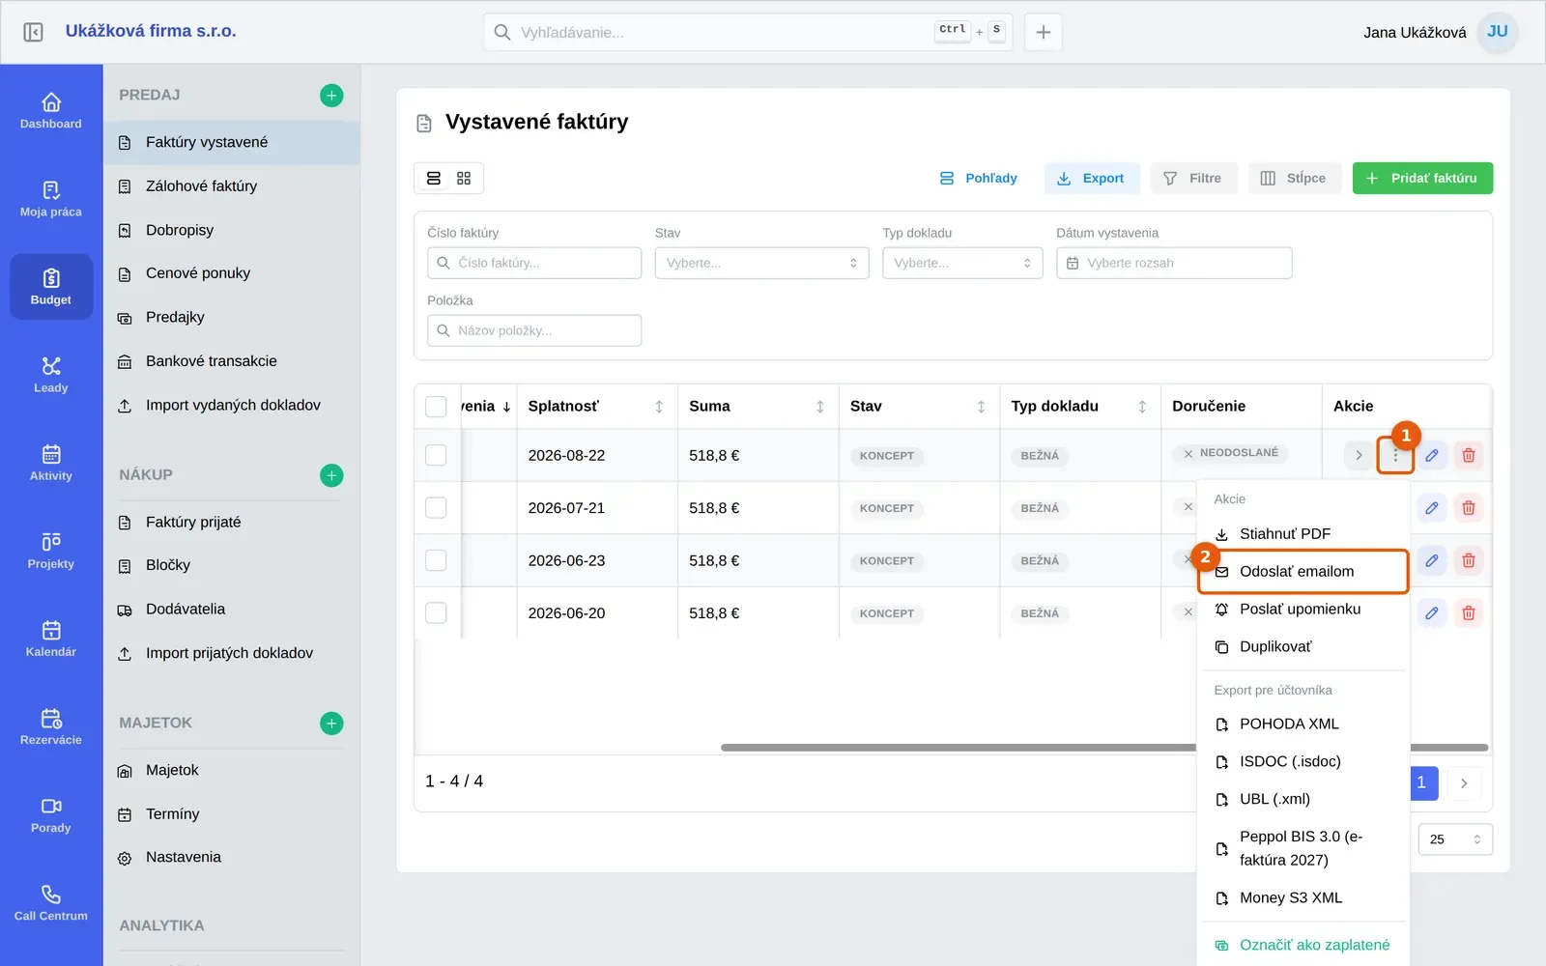
Task: Open the page size dropdown showing 25
Action: point(1455,839)
